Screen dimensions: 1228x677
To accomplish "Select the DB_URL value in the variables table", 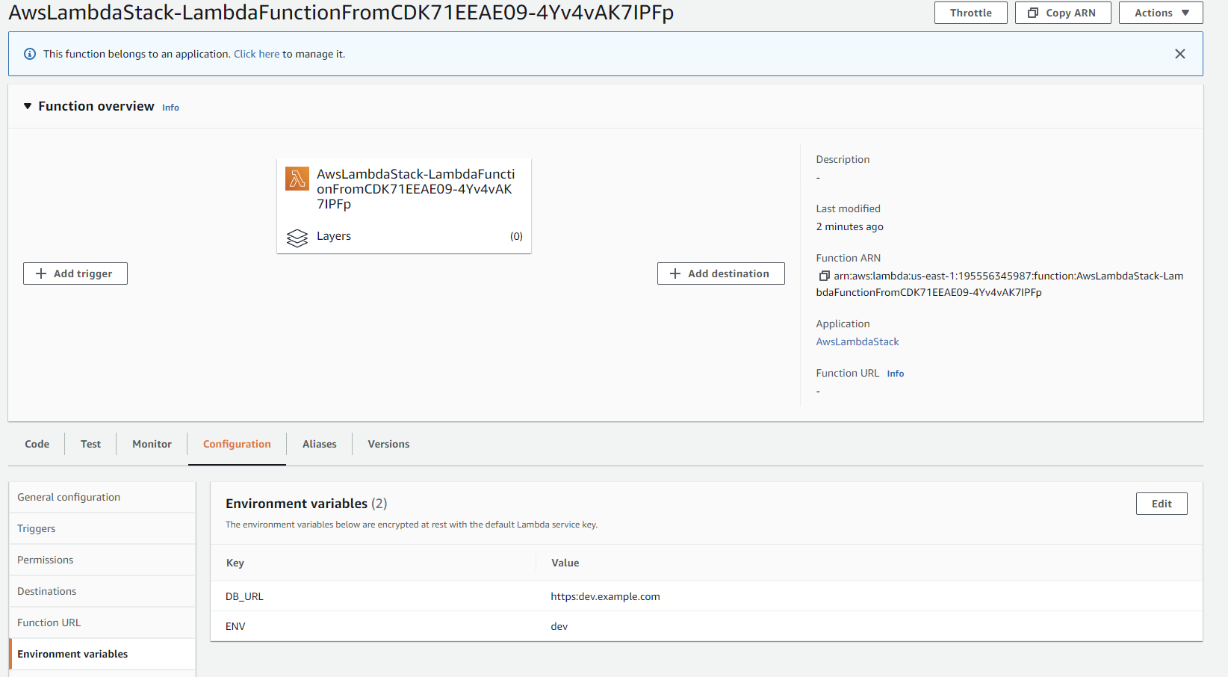I will point(605,596).
